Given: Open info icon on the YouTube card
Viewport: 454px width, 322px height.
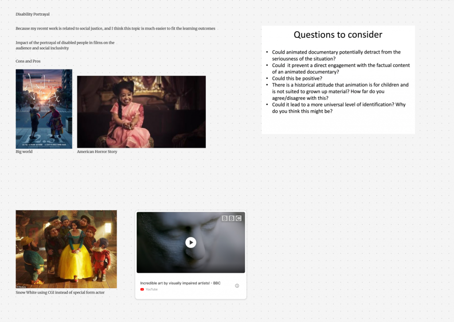Looking at the screenshot, I should (x=237, y=286).
